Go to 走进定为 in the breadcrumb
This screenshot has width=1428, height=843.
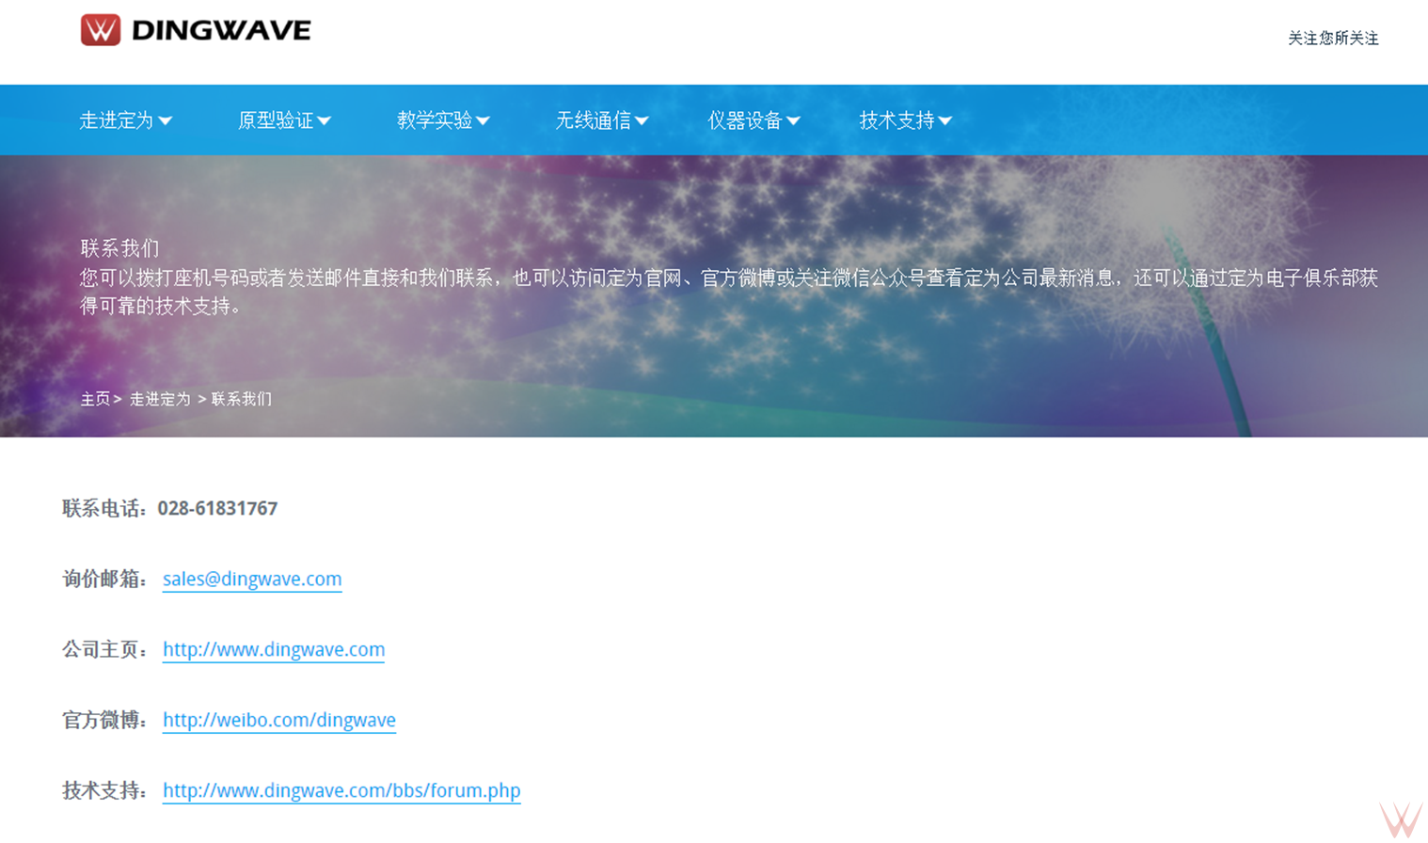point(160,399)
